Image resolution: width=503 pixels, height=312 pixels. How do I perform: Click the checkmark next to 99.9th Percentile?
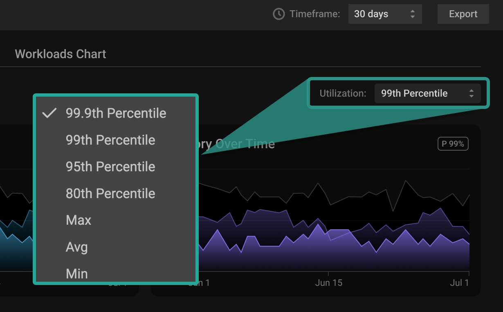click(x=49, y=113)
